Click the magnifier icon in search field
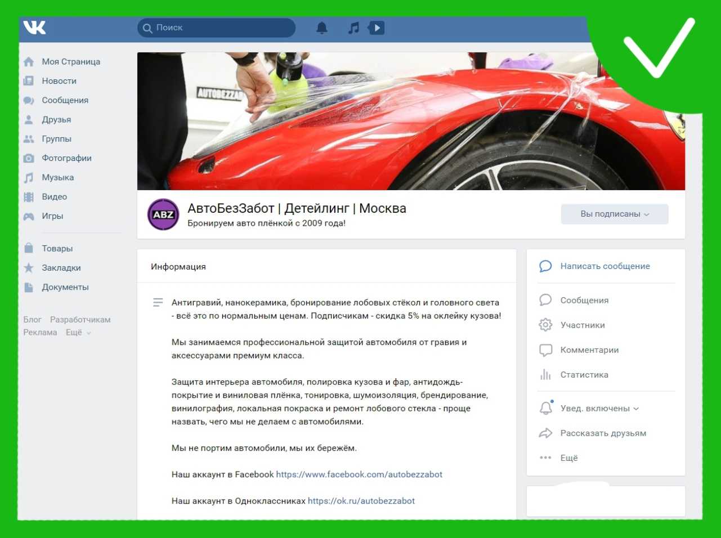Screen dimensions: 721x538 pos(147,28)
